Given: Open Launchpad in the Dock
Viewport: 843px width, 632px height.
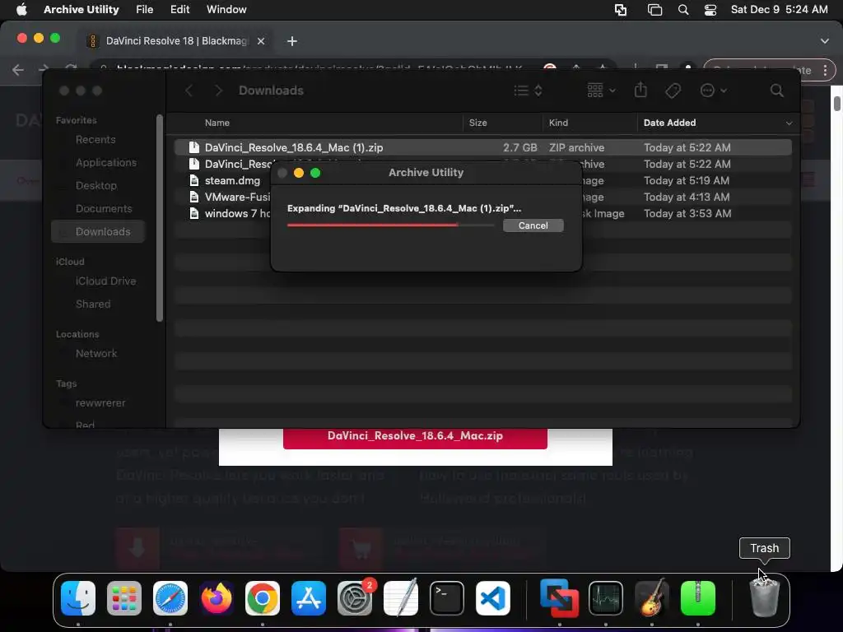Looking at the screenshot, I should coord(124,598).
